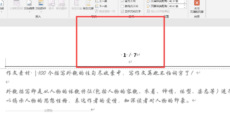Screen dimensions: 230x115
Task: Go to 上一条 previous section
Action: (101, 1)
